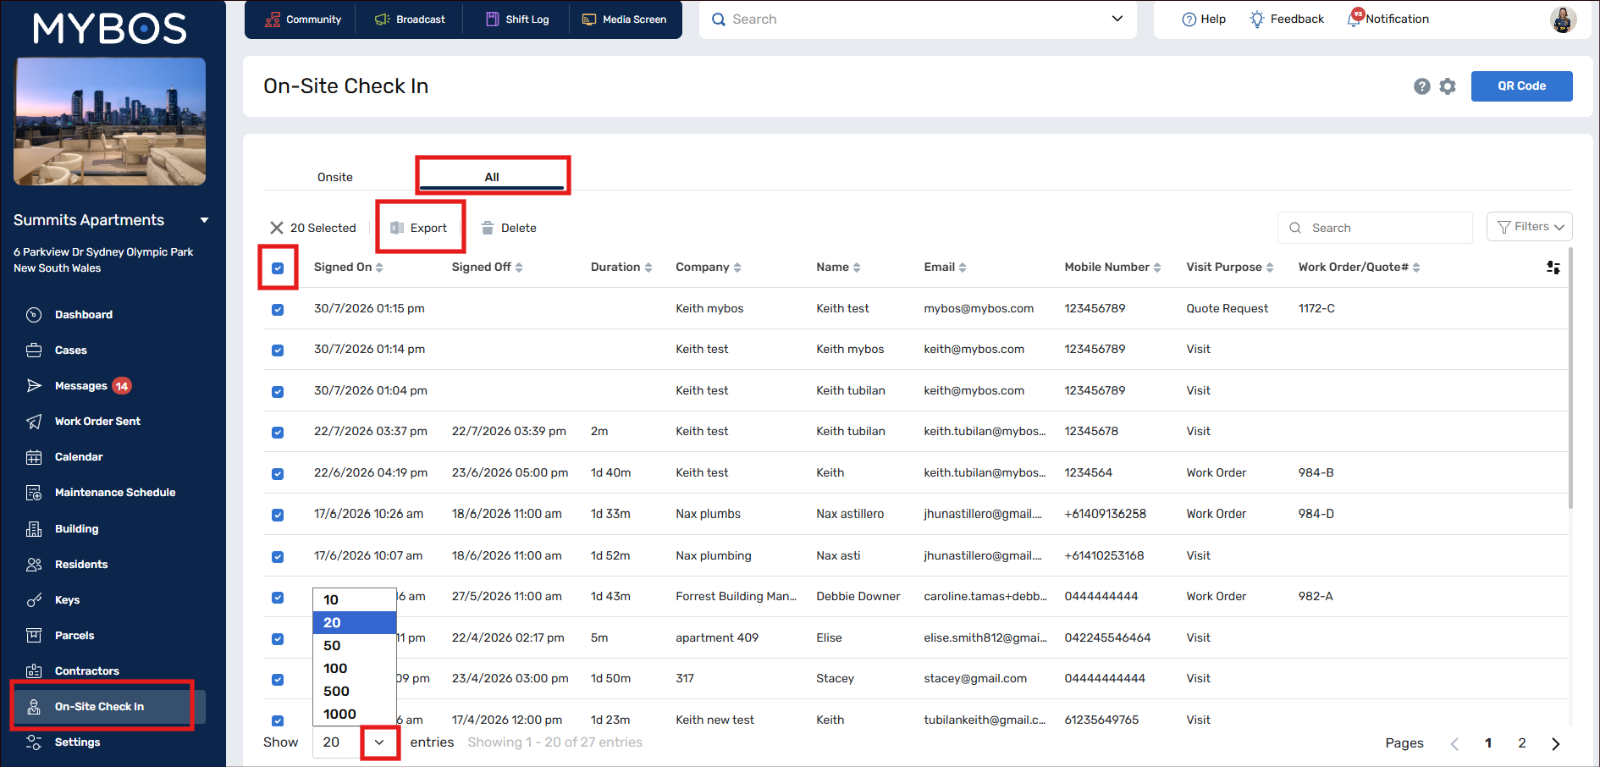Go to previous page arrow

(1454, 743)
